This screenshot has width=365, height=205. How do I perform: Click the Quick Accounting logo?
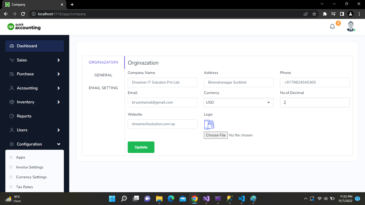[x=24, y=26]
